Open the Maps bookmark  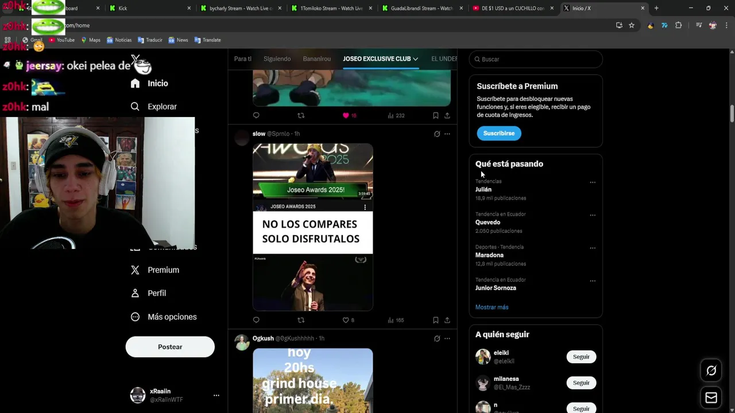(91, 40)
